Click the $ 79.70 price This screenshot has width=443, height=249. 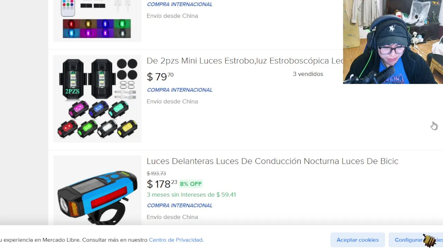pyautogui.click(x=160, y=76)
